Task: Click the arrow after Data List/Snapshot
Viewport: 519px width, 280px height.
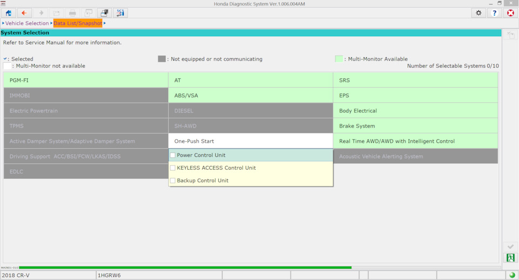Action: tap(104, 23)
